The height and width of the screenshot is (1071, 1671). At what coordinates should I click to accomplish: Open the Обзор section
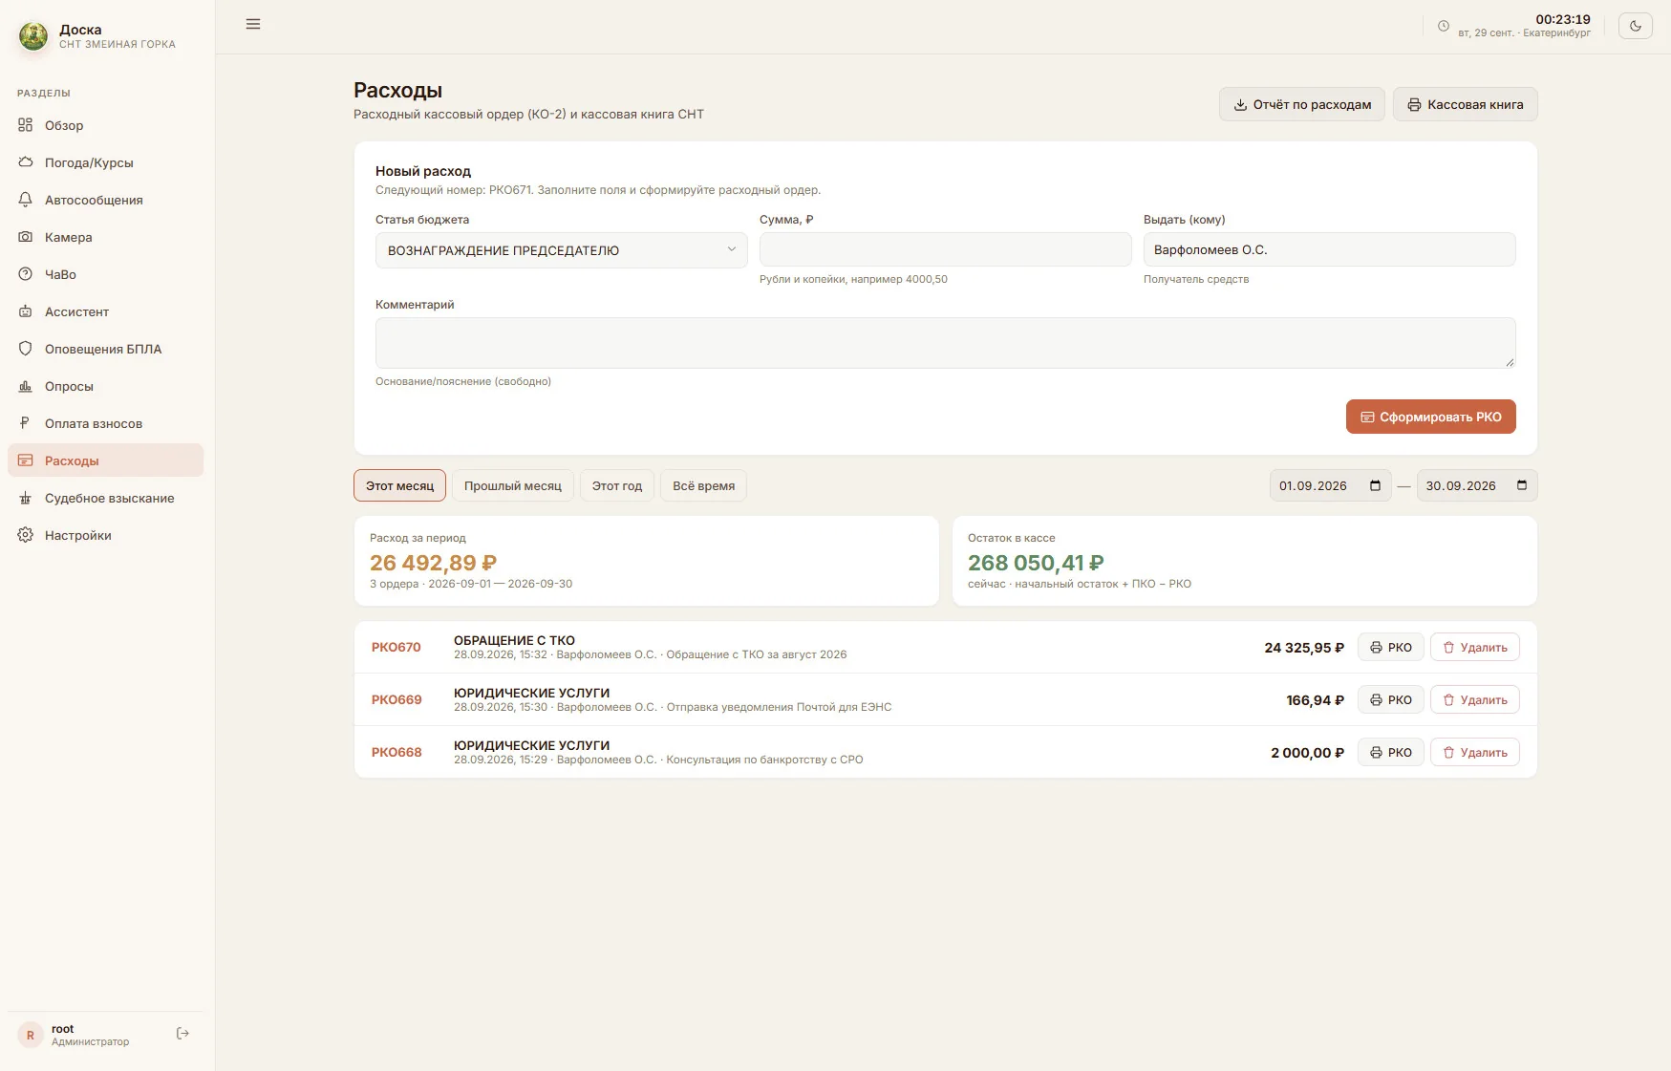(x=105, y=125)
